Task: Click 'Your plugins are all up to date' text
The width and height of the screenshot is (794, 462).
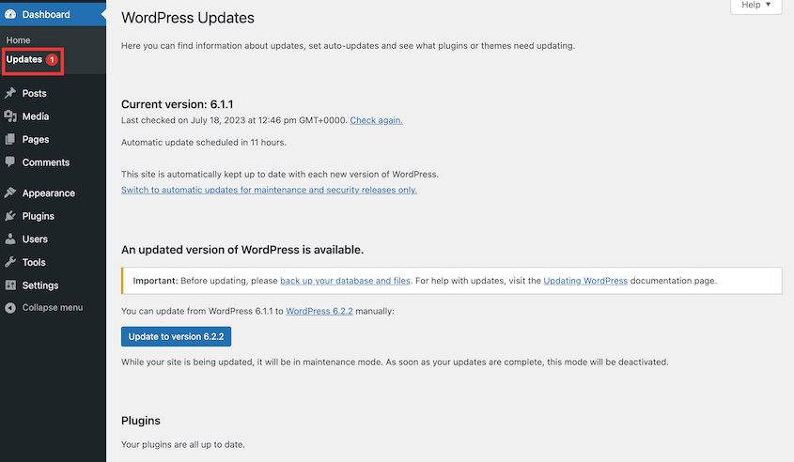Action: click(x=183, y=444)
